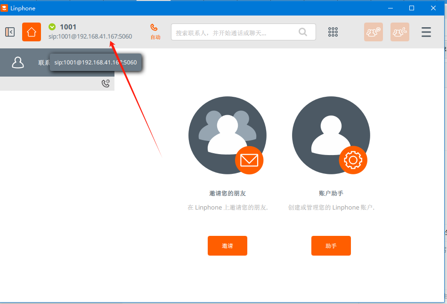Click the 账户助手 heading
The width and height of the screenshot is (447, 304).
pyautogui.click(x=331, y=194)
